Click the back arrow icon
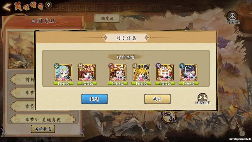Viewport: 252px width, 142px height. coord(7,7)
